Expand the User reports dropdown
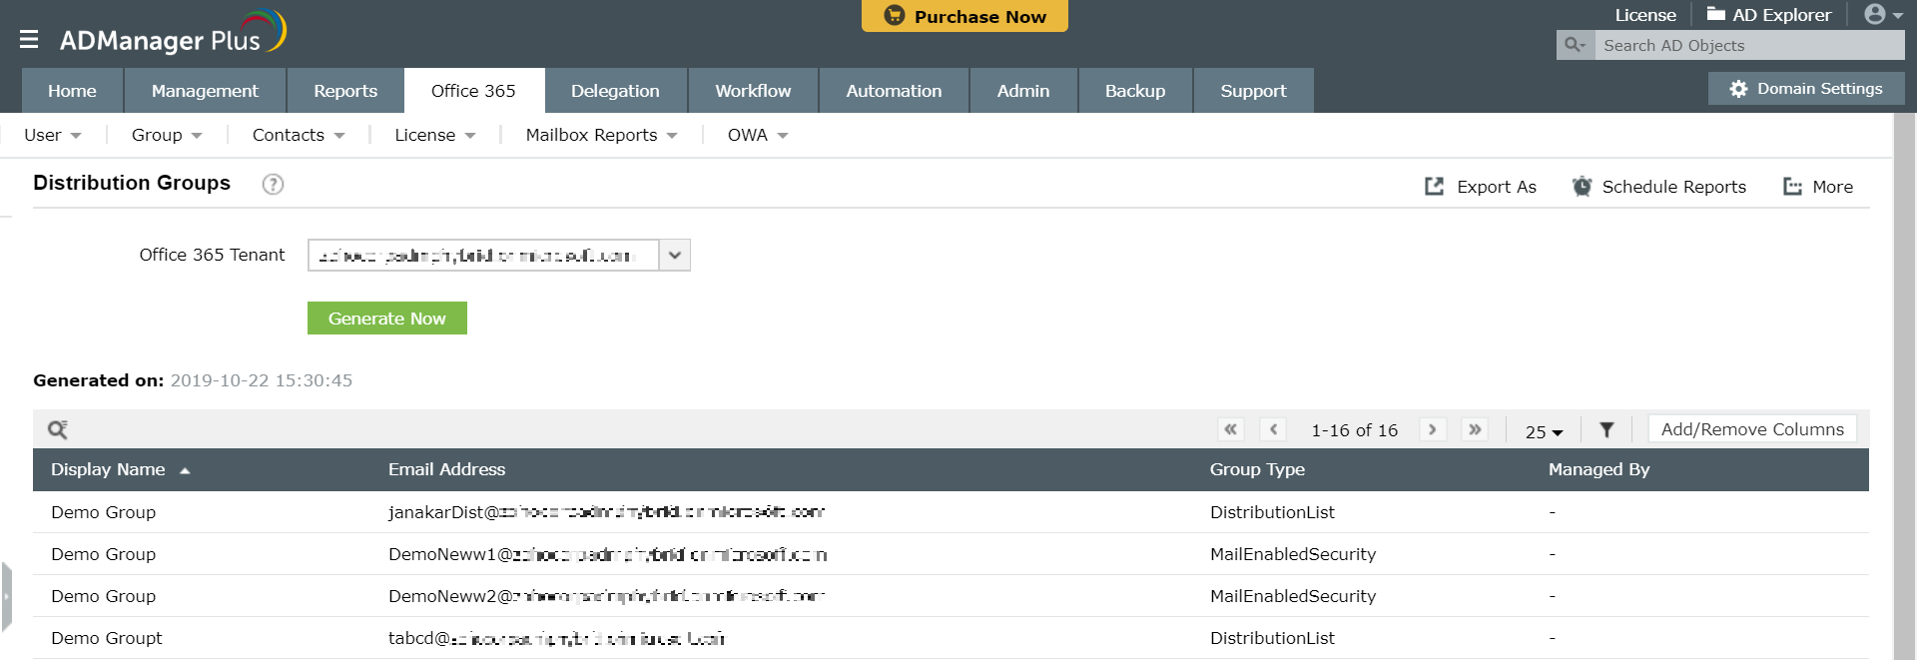Image resolution: width=1917 pixels, height=660 pixels. tap(53, 135)
